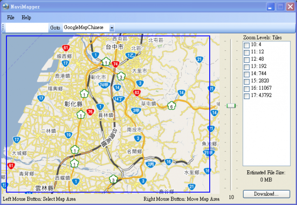Screen dimensions: 297x205
Task: Check the 14: 744 zoom level box
Action: click(x=246, y=74)
